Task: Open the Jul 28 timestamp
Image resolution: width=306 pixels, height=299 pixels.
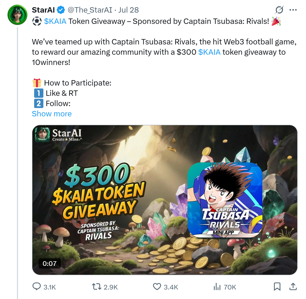Action: [x=128, y=10]
